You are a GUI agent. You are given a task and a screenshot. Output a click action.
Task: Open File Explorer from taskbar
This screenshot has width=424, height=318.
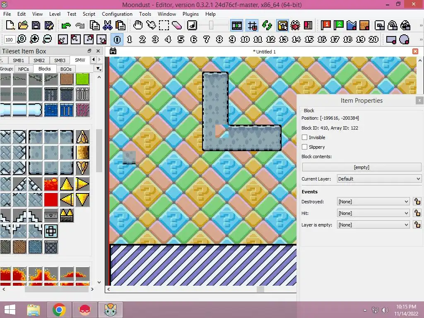click(34, 310)
